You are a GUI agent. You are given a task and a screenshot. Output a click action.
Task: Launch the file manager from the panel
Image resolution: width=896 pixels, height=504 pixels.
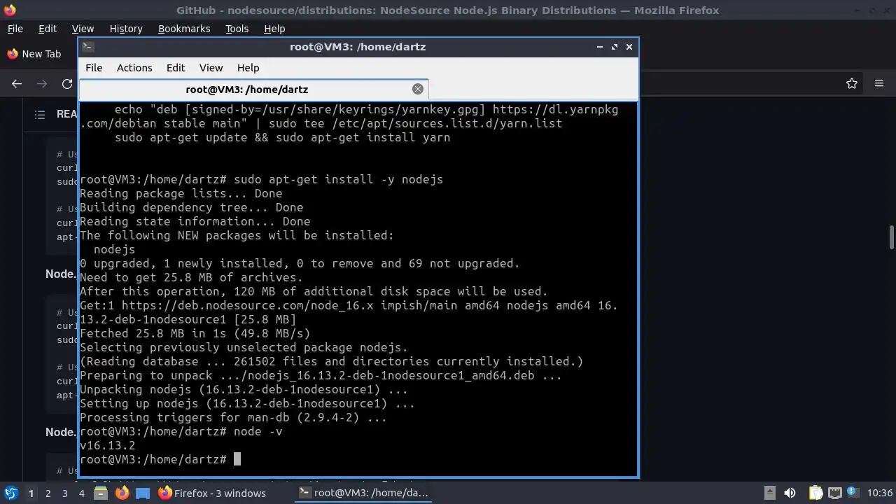point(101,493)
